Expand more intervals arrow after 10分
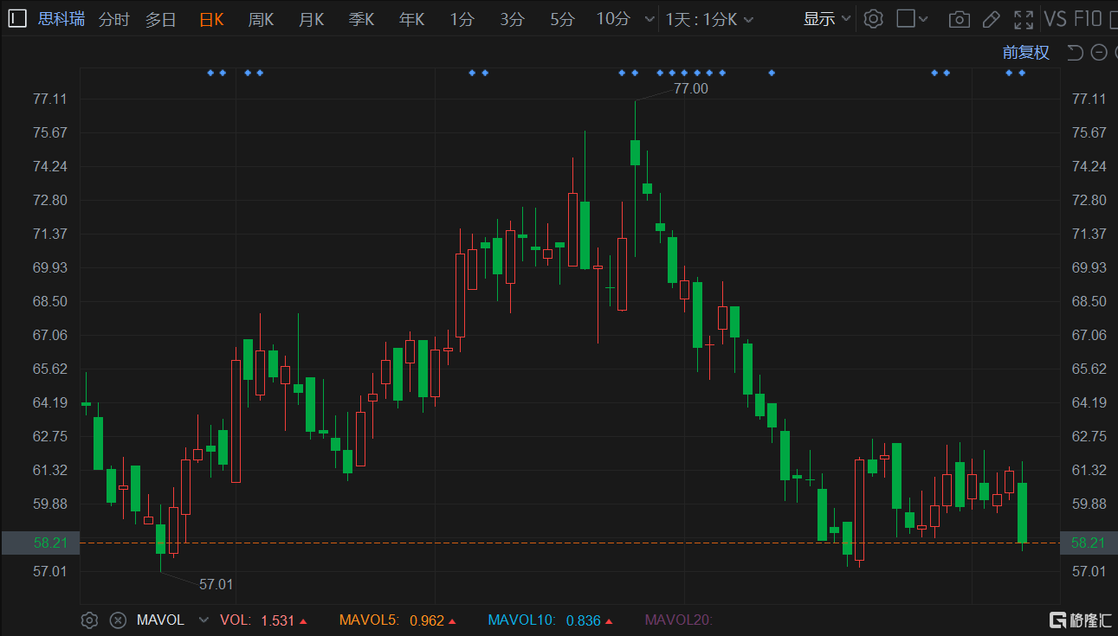The image size is (1118, 636). tap(649, 20)
